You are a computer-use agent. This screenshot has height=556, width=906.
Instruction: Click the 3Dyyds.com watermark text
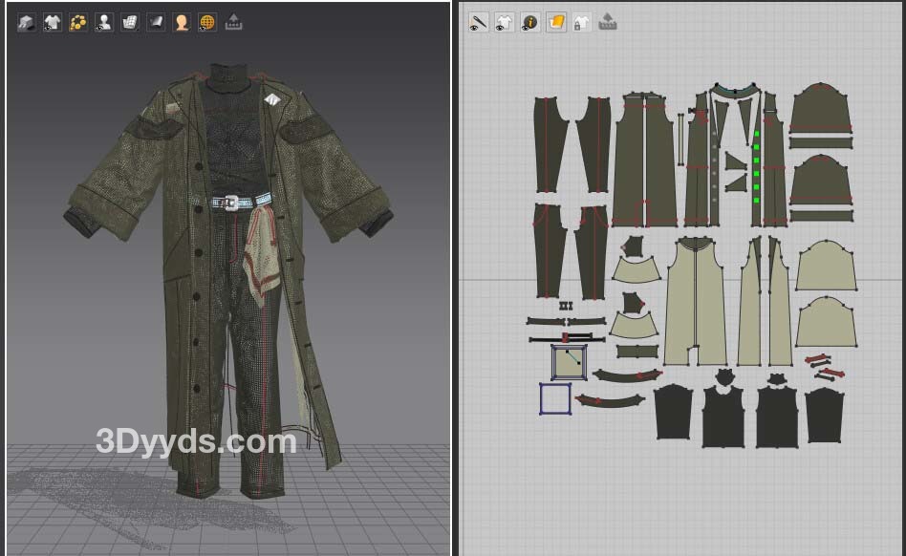pyautogui.click(x=196, y=441)
